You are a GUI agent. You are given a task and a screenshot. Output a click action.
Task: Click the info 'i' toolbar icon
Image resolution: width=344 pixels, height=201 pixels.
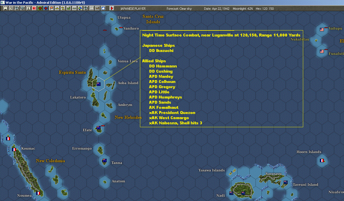tap(28, 8)
